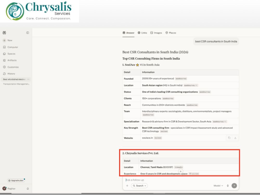Collapse the sidebar using the panel icon
This screenshot has height=195, width=260.
click(28, 33)
